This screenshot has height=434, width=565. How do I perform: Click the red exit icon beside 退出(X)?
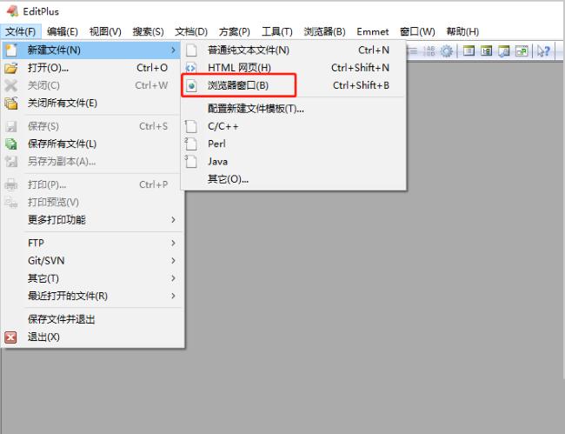pyautogui.click(x=11, y=337)
